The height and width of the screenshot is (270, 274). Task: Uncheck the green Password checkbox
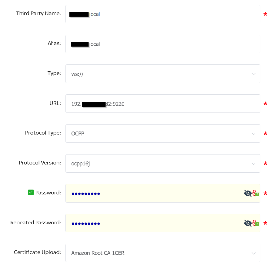point(31,192)
